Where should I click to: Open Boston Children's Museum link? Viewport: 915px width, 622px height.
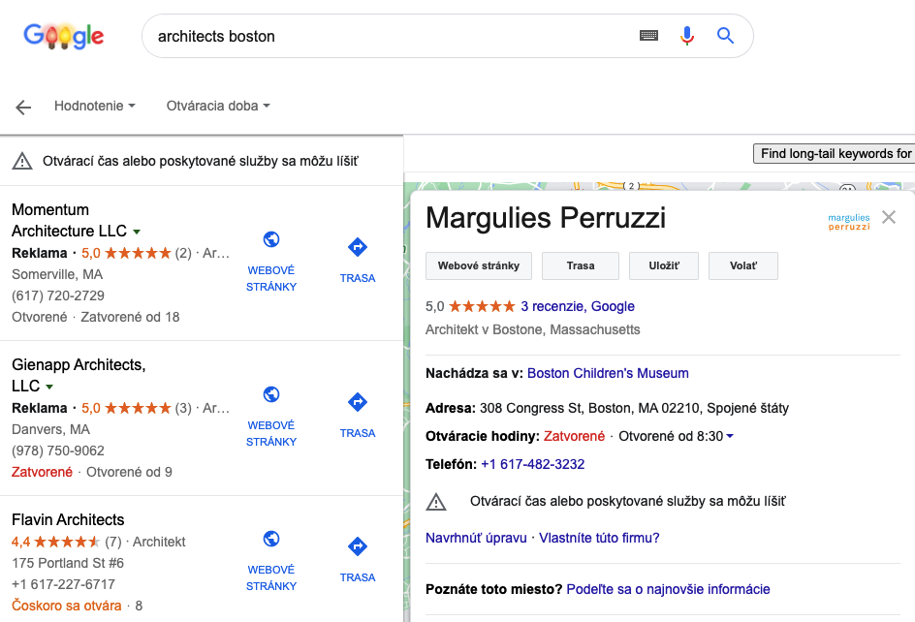tap(608, 373)
